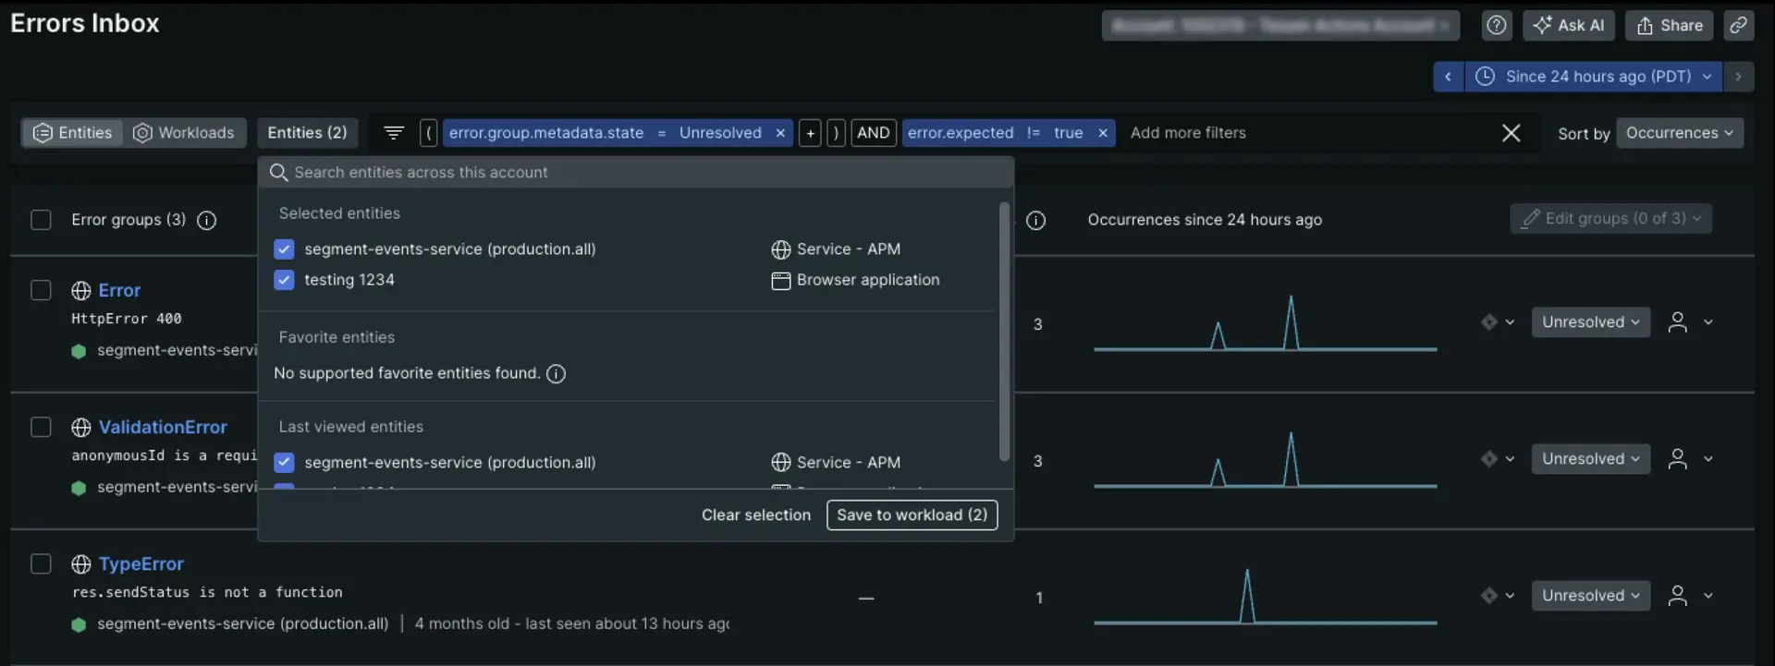Expand the Since 24 hours ago time picker

pos(1597,77)
